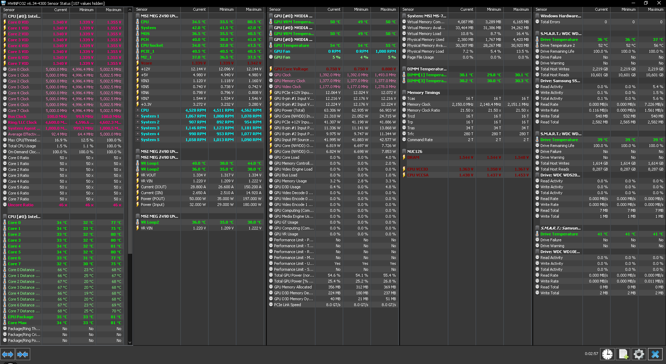Select the Total CPU Usage row
The width and height of the screenshot is (666, 364).
pos(62,146)
